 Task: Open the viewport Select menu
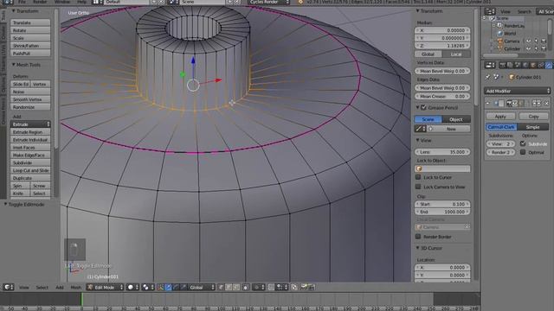pos(42,288)
